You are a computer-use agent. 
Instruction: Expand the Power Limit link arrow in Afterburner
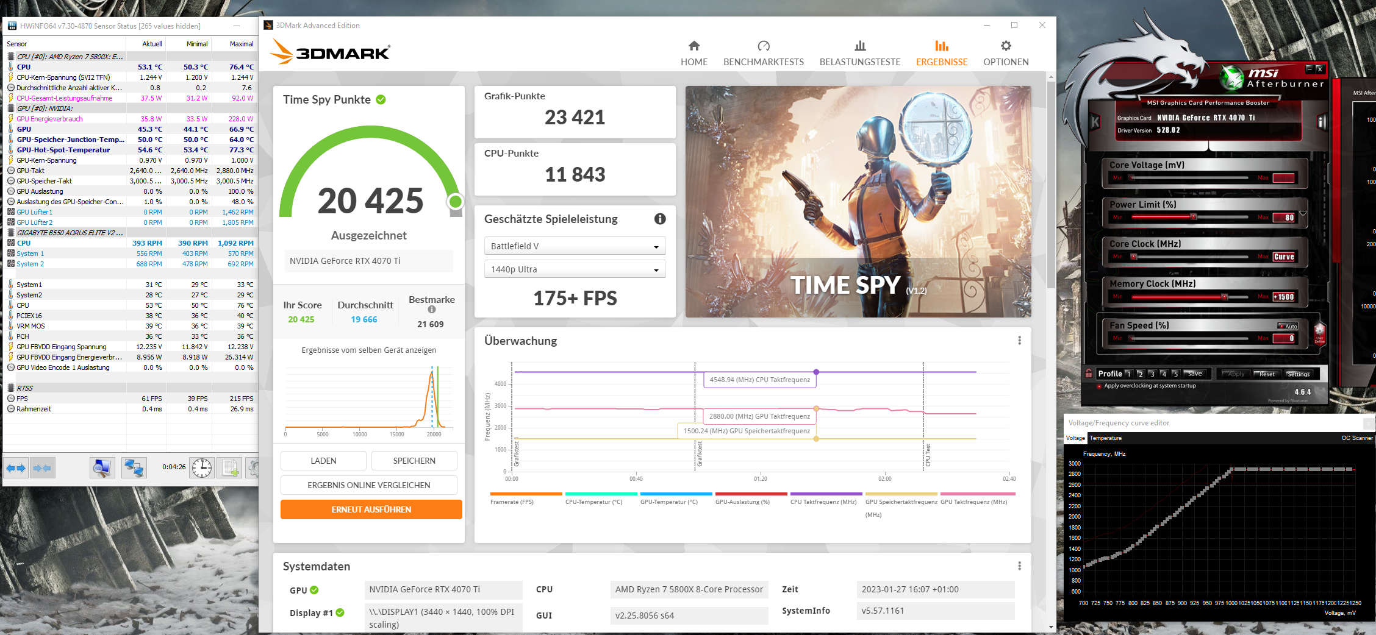[1303, 214]
